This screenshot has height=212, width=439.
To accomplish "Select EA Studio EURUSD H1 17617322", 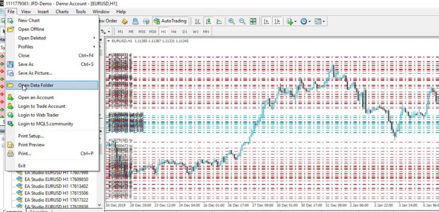I will [x=56, y=200].
